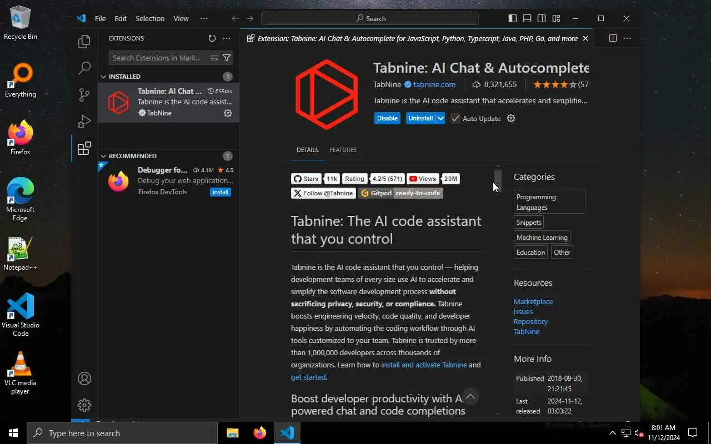Open the extension settings gear beside Auto Update
Viewport: 711px width, 444px height.
pos(511,118)
